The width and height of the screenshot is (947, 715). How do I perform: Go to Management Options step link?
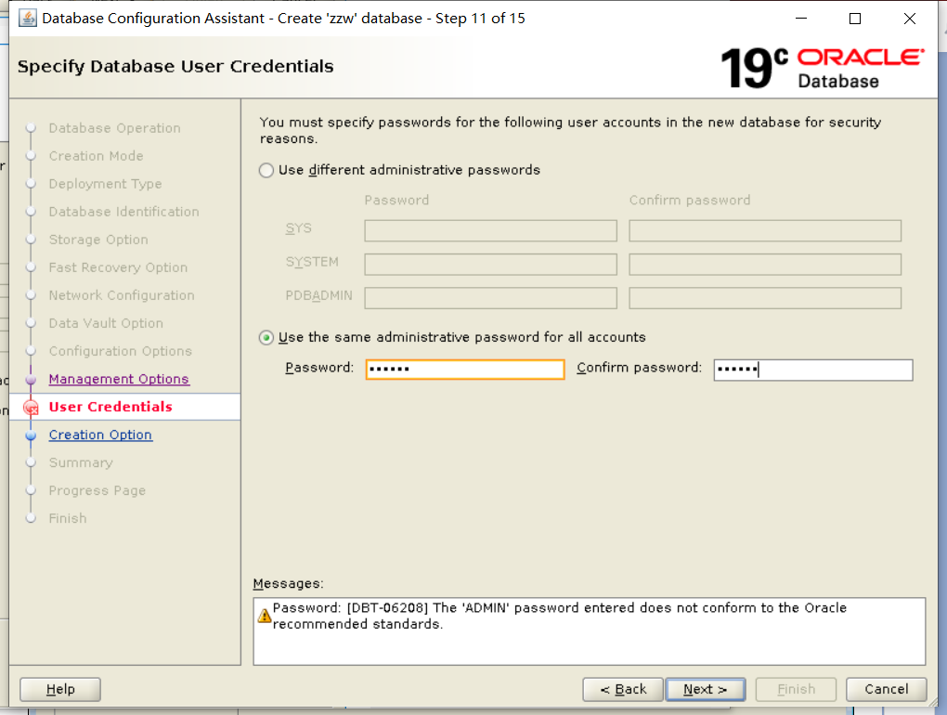(x=119, y=379)
